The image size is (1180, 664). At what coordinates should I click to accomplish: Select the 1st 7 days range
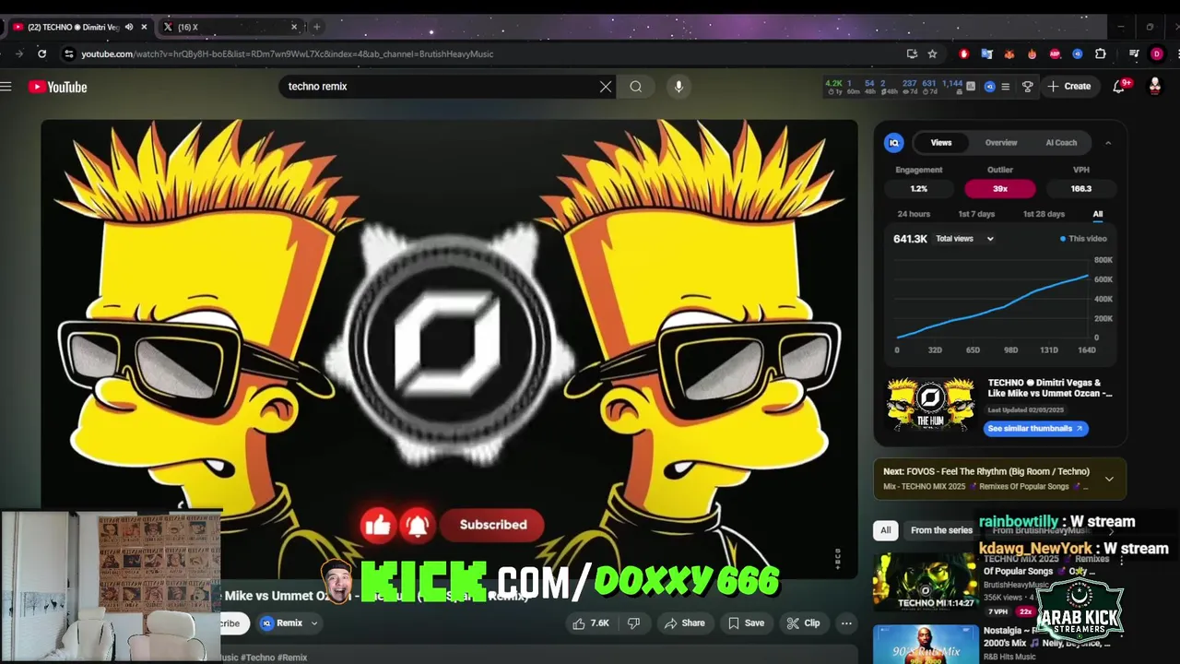976,214
